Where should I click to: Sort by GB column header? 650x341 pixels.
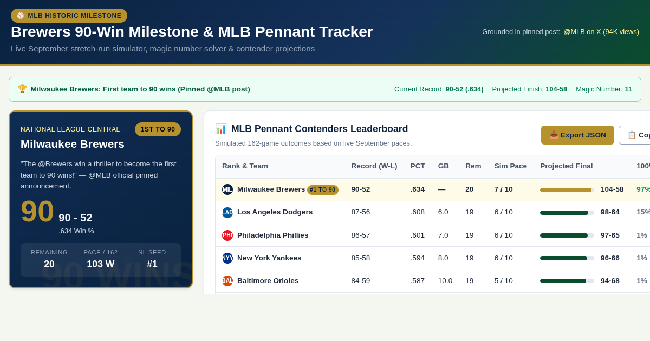pyautogui.click(x=444, y=166)
